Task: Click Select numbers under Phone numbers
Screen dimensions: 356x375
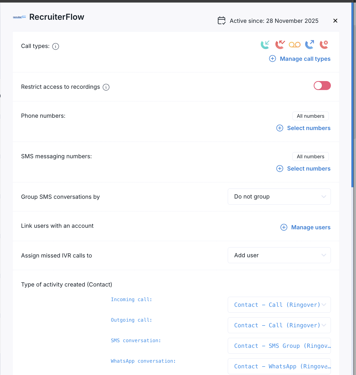Action: (x=309, y=128)
